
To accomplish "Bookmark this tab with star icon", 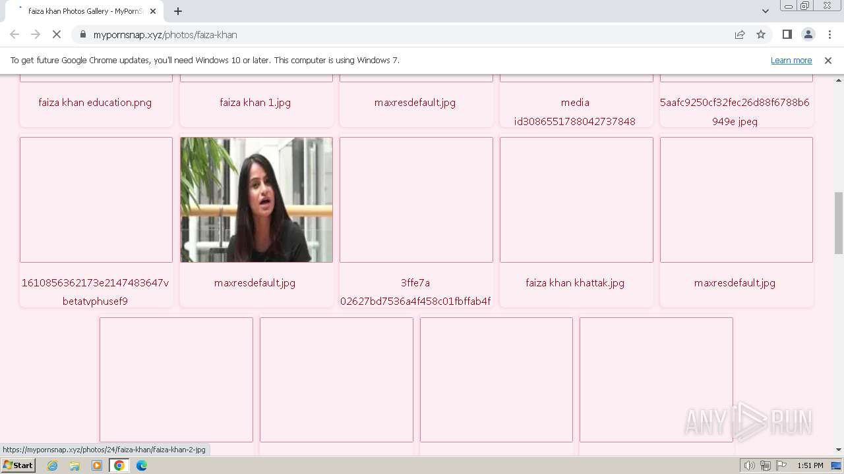I will click(x=761, y=34).
